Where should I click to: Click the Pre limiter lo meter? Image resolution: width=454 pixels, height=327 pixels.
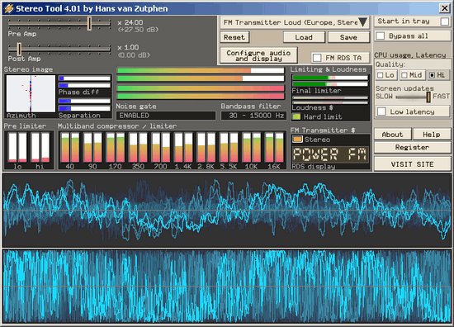tap(17, 148)
